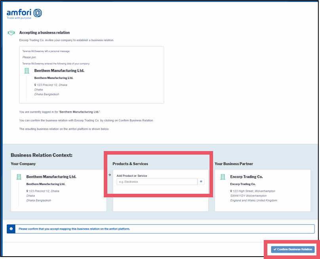Click the location pin in Your Company card

27,191
